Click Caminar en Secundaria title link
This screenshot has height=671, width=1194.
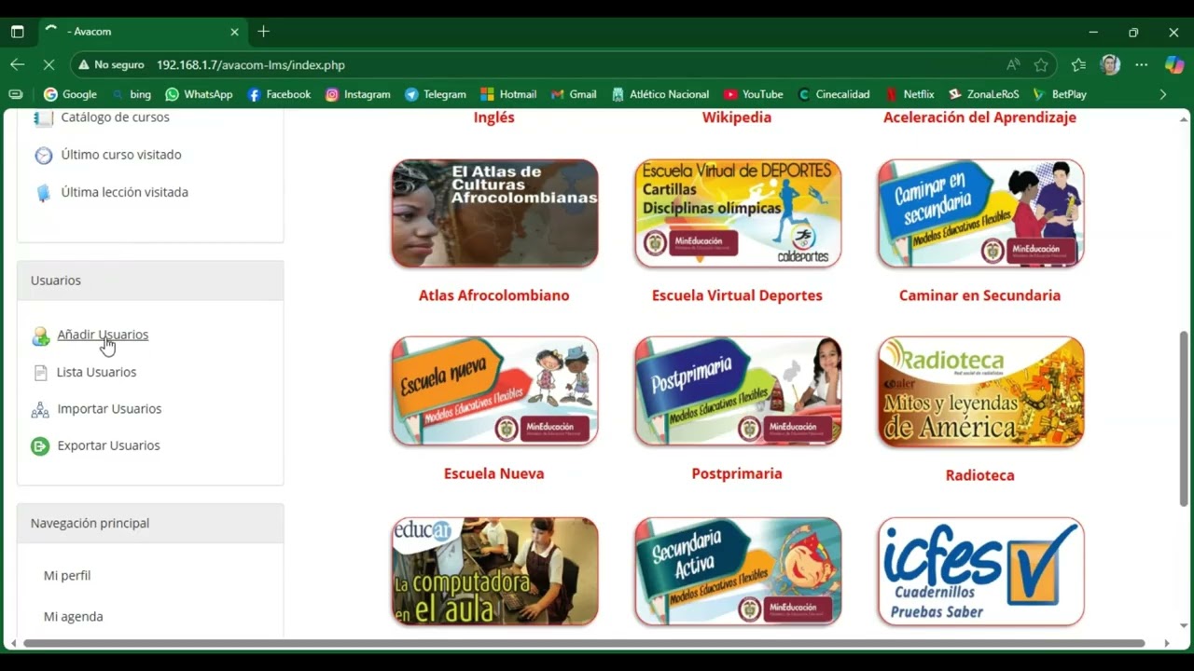click(979, 295)
